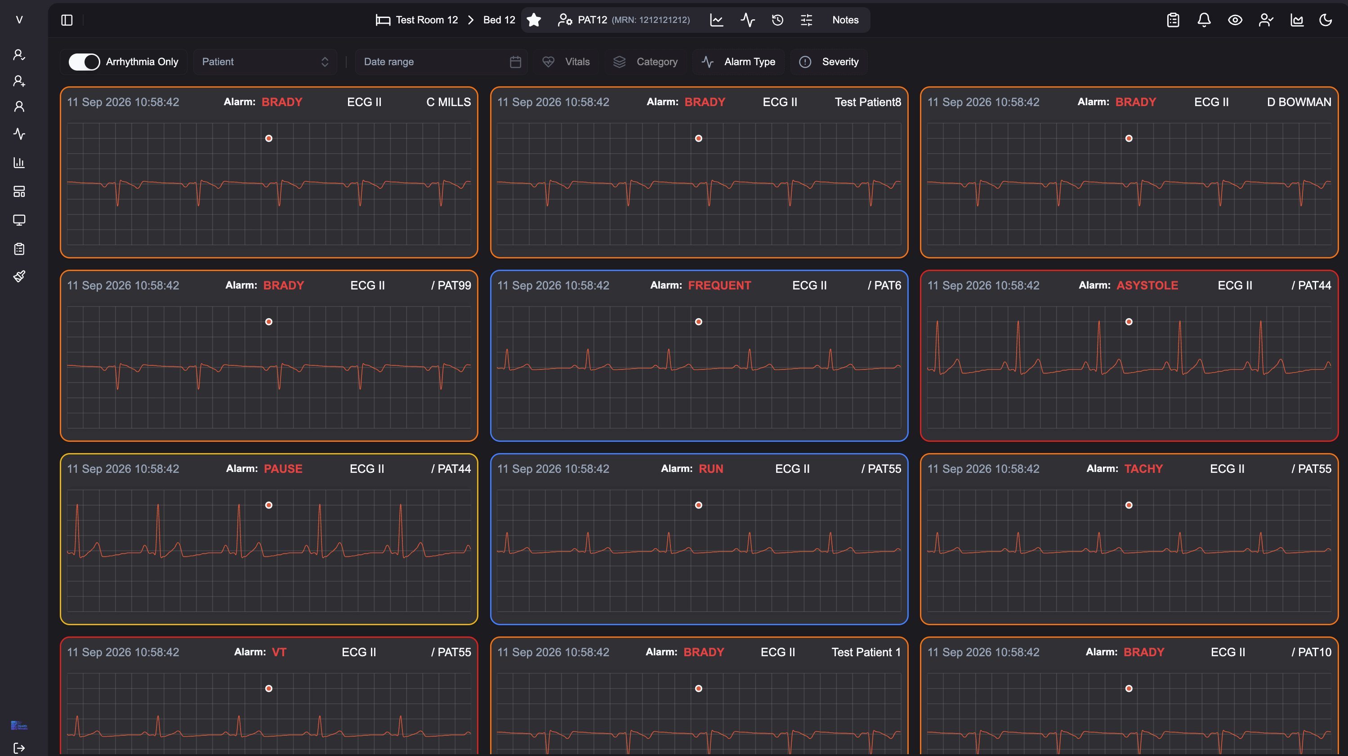Click the marker dot on VT waveform

point(268,689)
